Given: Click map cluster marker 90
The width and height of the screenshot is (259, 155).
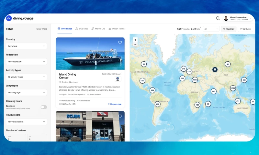Looking at the screenshot, I should tap(208, 104).
